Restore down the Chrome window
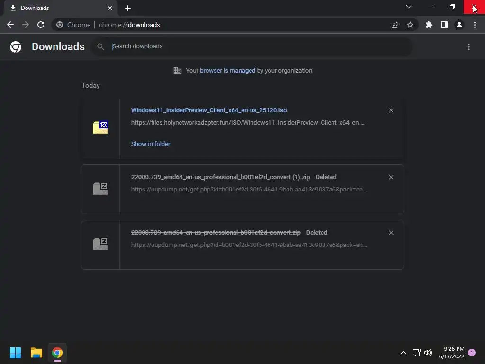Image resolution: width=485 pixels, height=364 pixels. click(452, 7)
